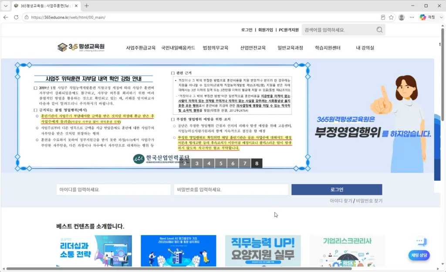Open the tab search chevron
This screenshot has height=272, width=446.
(x=5, y=6)
